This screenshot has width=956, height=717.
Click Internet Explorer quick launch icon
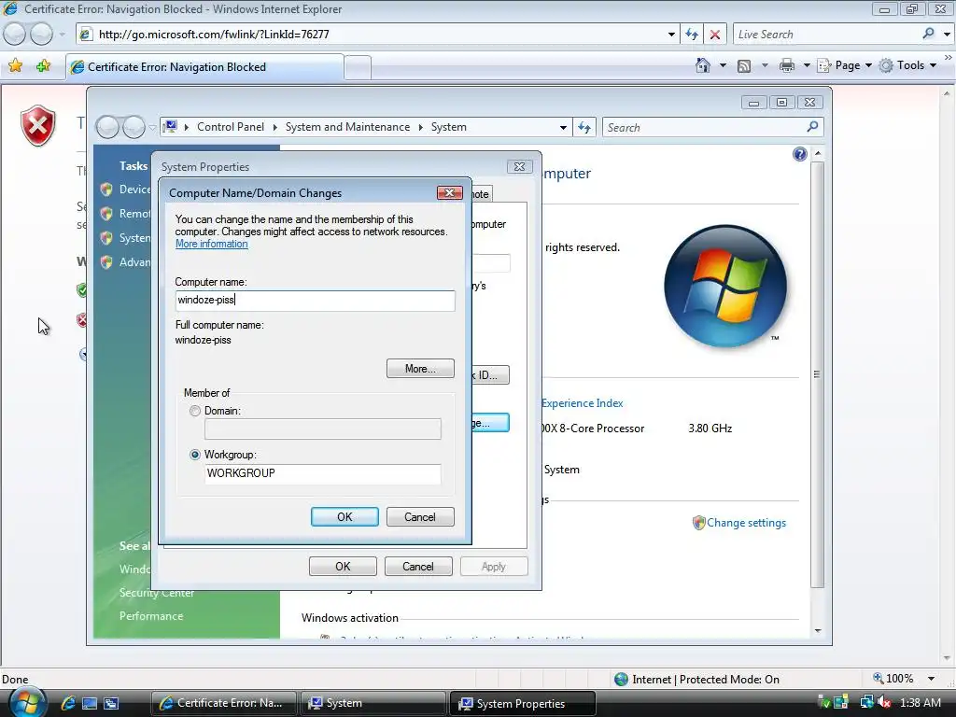(x=67, y=703)
